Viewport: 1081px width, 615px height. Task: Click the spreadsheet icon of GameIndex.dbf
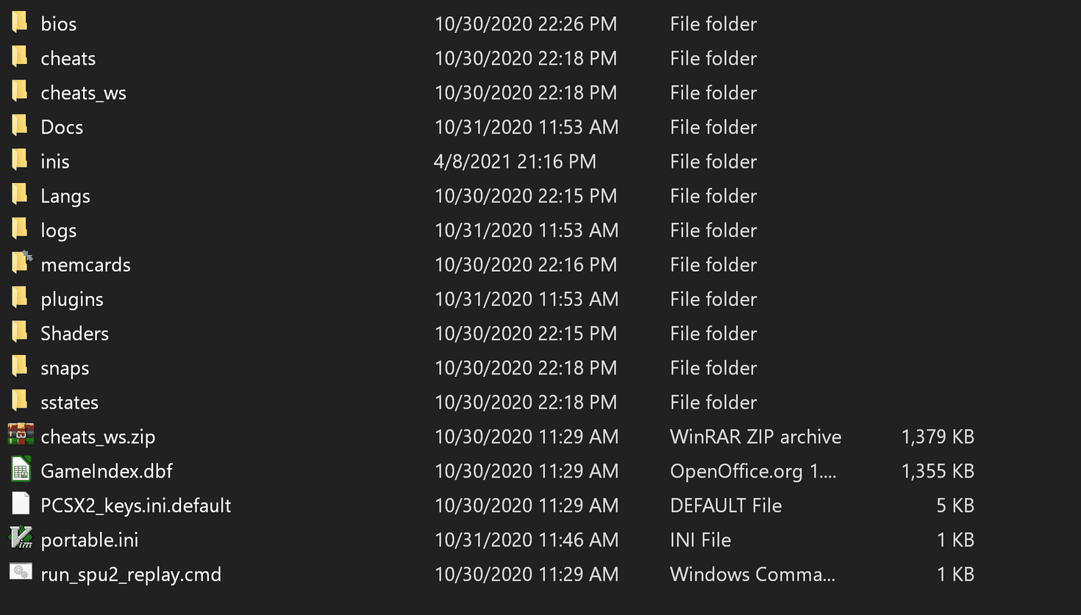(x=21, y=470)
